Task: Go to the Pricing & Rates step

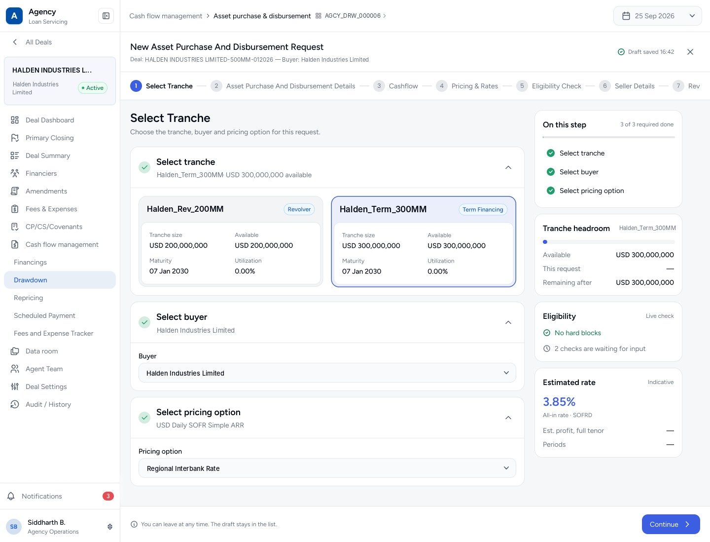Action: [x=467, y=86]
